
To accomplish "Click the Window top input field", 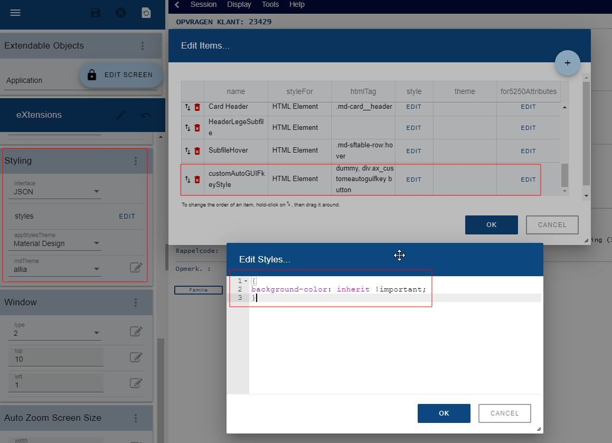I will pos(55,359).
